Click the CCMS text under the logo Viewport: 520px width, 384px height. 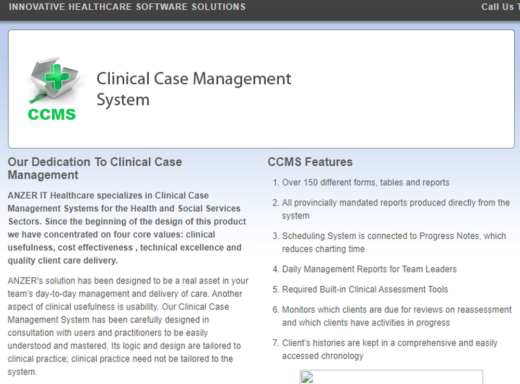click(51, 114)
